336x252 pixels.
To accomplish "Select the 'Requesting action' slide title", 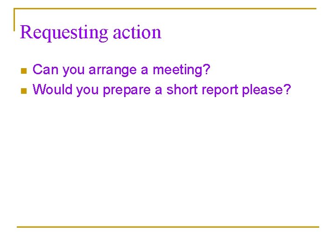I will [x=91, y=33].
